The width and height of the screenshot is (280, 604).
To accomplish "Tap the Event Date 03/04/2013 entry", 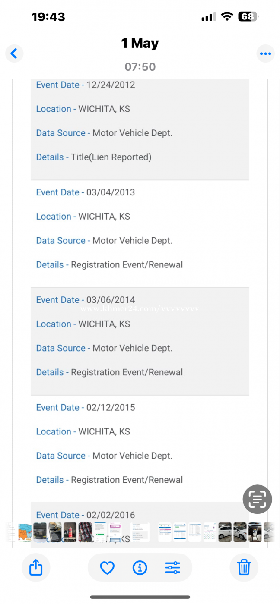I will pos(86,192).
